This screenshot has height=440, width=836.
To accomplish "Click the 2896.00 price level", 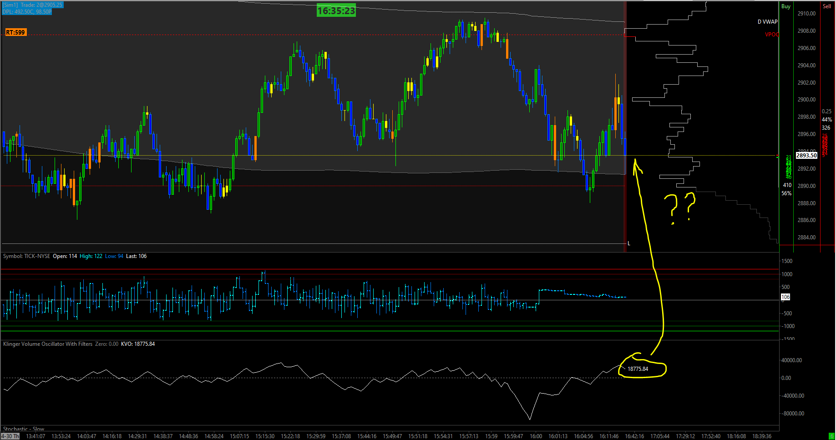I will [x=806, y=134].
